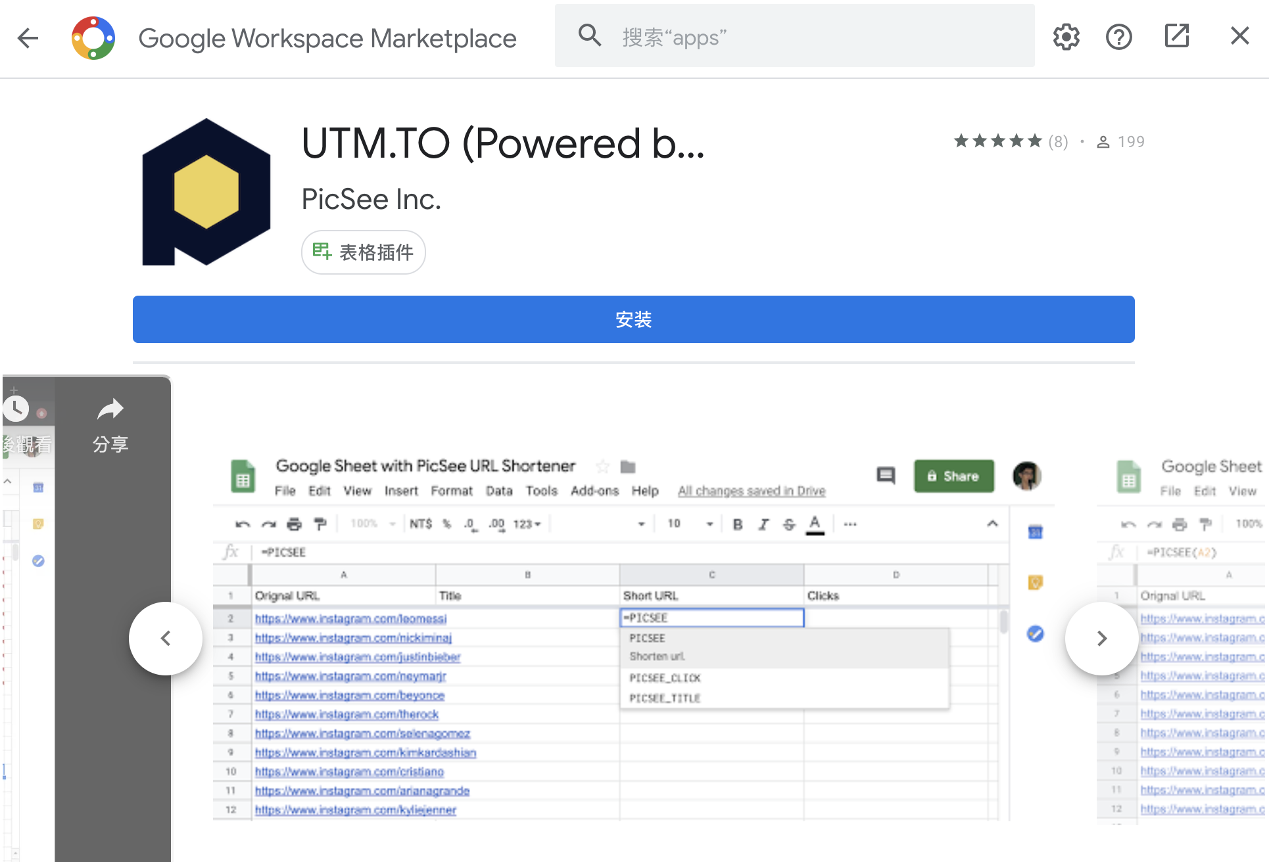The image size is (1269, 862).
Task: Click the folder icon beside sheet title
Action: (628, 467)
